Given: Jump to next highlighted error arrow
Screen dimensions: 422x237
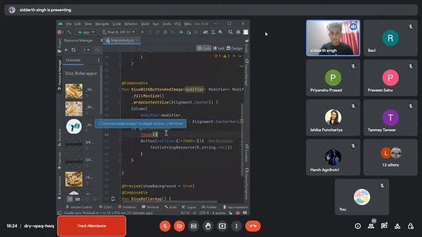Looking at the screenshot, I should click(240, 56).
